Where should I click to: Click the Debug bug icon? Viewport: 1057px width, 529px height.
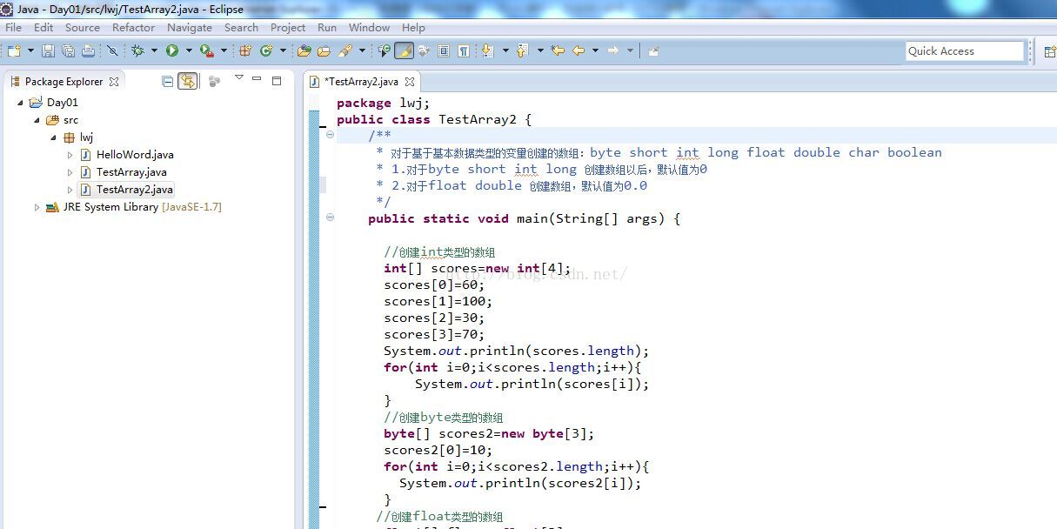137,51
